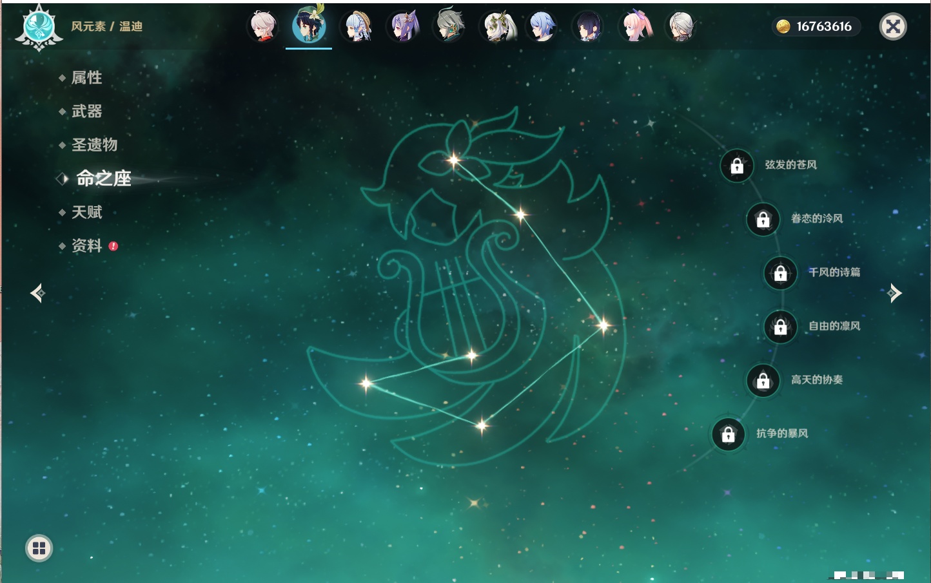931x583 pixels.
Task: Click the 自由的凛风 constellation label
Action: click(x=834, y=326)
